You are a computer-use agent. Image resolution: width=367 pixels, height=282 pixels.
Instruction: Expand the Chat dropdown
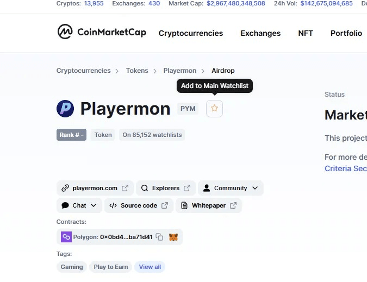79,205
